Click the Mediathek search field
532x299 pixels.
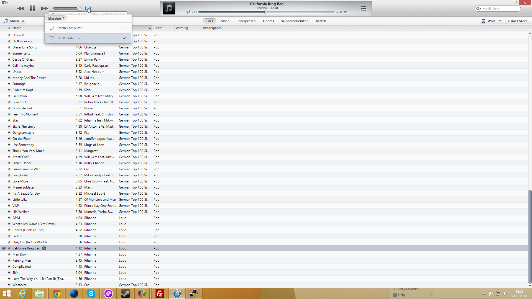[500, 9]
